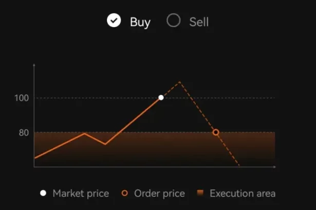
Task: Click the Execution area legend swatch
Action: 200,193
